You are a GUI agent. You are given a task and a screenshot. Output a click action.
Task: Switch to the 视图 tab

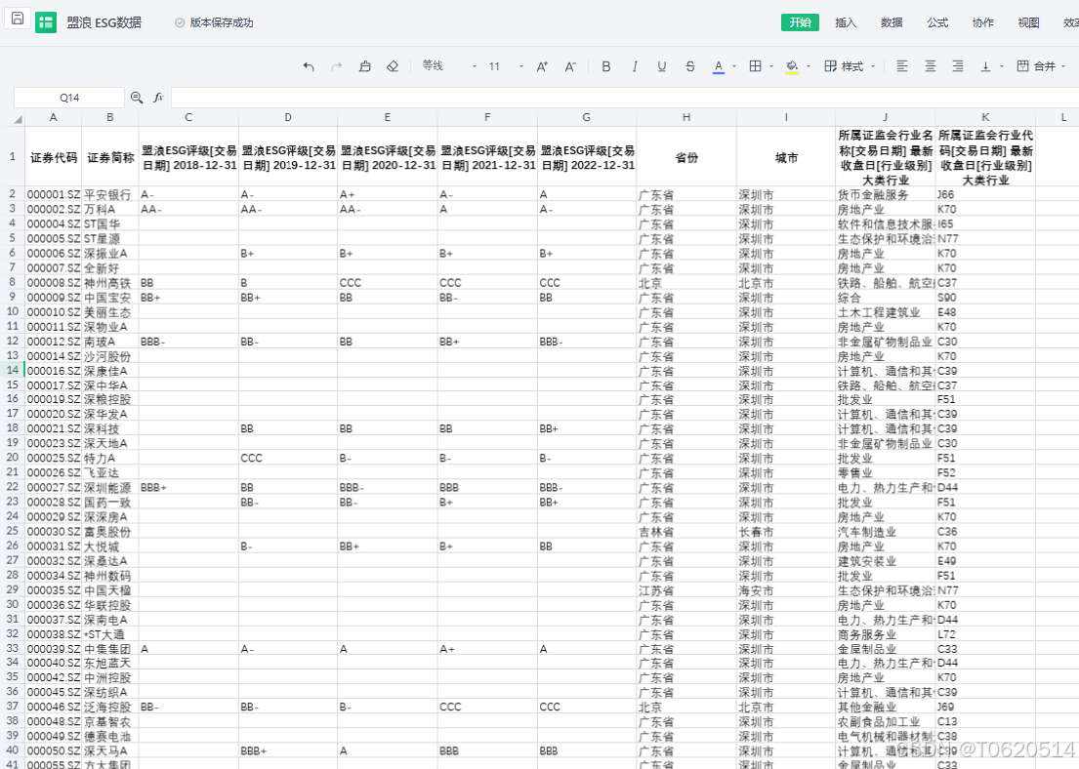pos(1029,22)
